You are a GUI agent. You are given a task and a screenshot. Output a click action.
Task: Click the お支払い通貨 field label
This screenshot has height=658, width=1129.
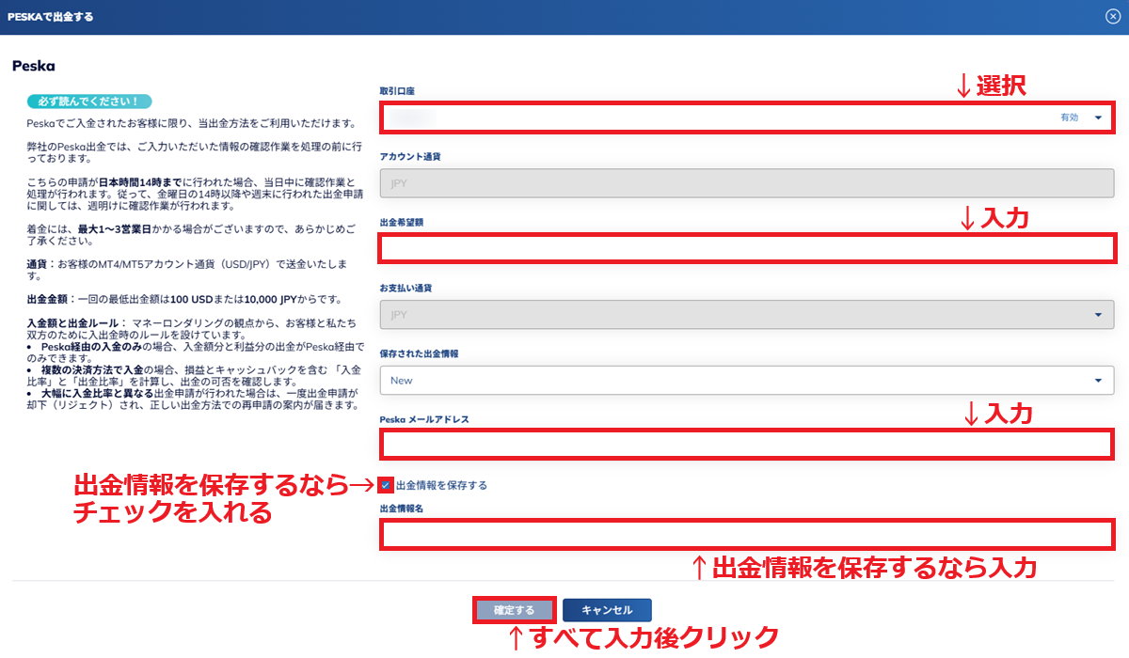click(x=405, y=288)
